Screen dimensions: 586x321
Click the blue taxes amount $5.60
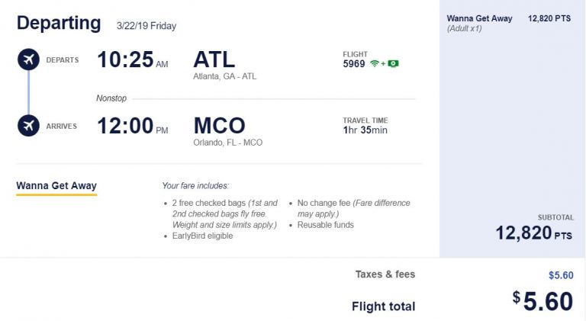coord(561,276)
